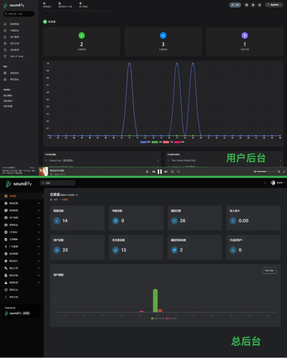Skip to the next track
Image resolution: width=287 pixels, height=359 pixels.
166,172
